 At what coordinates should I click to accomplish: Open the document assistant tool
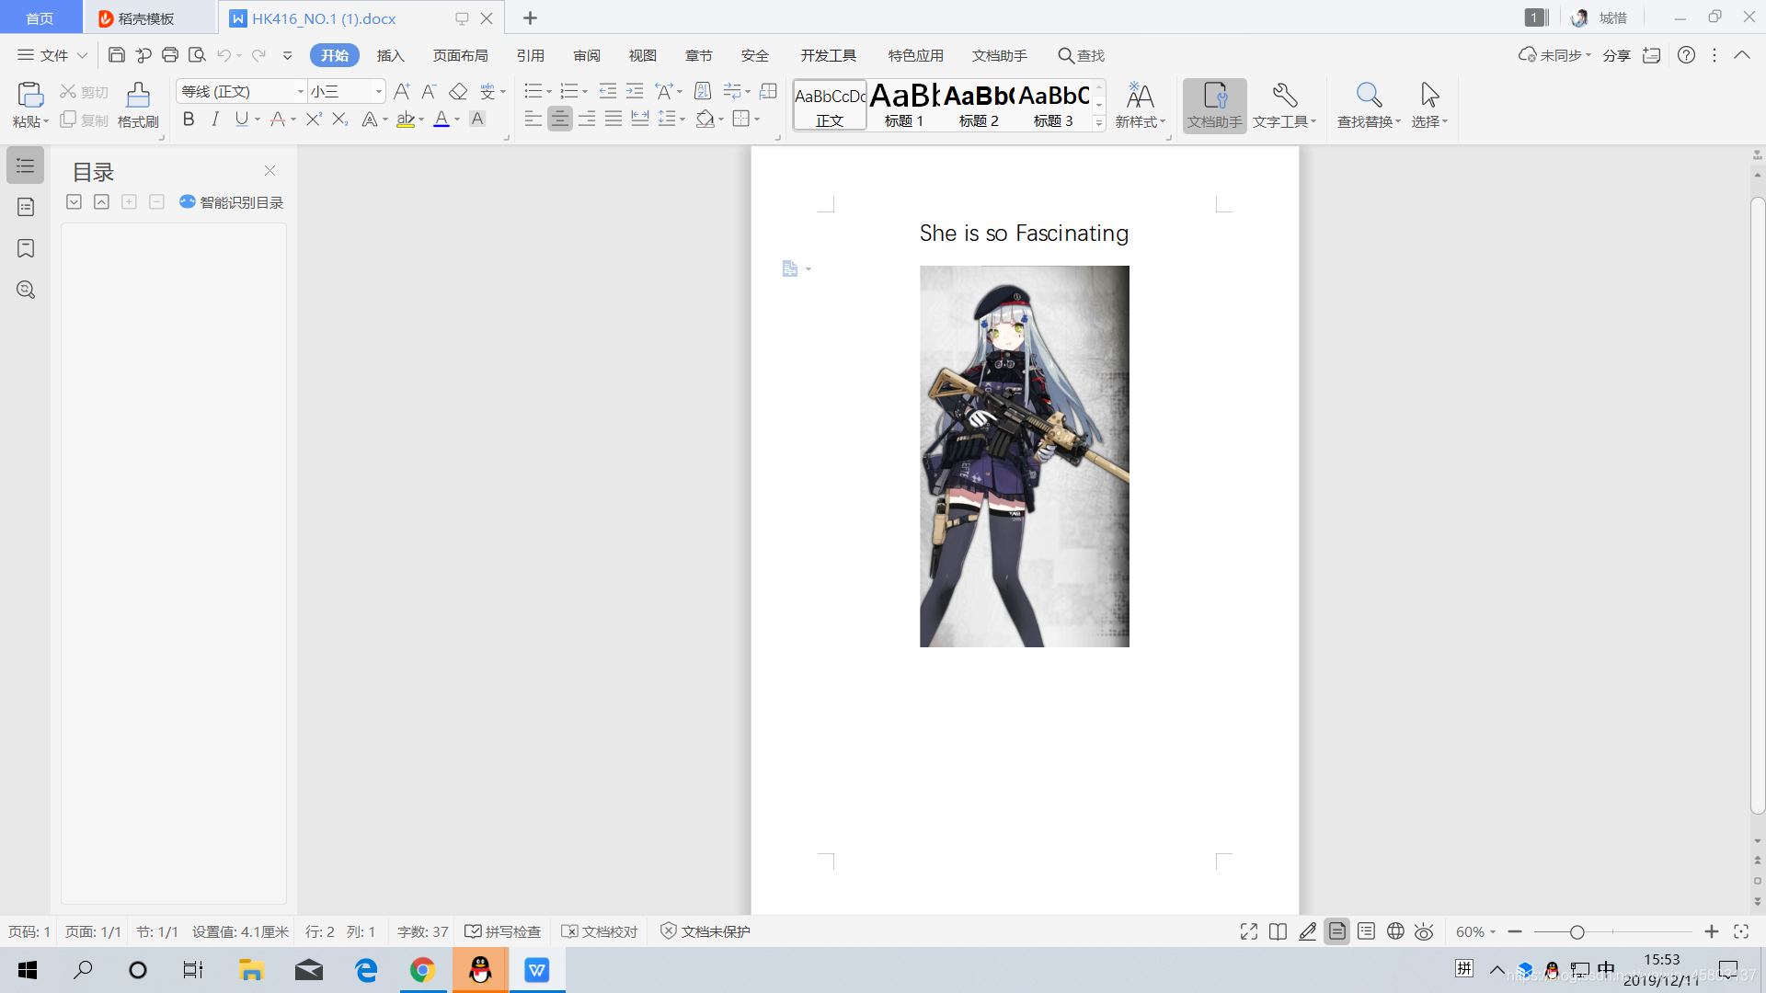(x=1215, y=106)
